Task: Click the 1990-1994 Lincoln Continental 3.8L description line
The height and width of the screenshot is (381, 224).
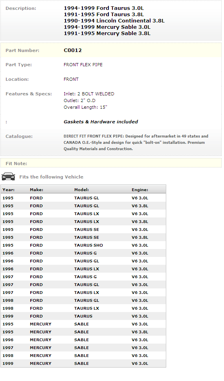Action: click(114, 20)
